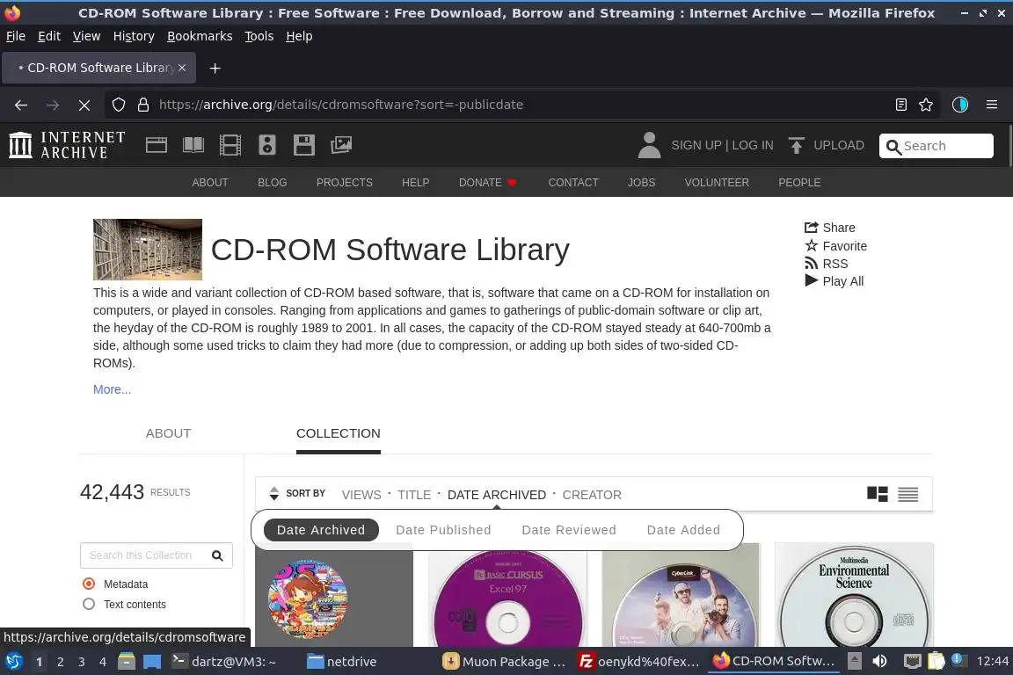Click SIGN UP | LOG IN link

click(x=722, y=145)
